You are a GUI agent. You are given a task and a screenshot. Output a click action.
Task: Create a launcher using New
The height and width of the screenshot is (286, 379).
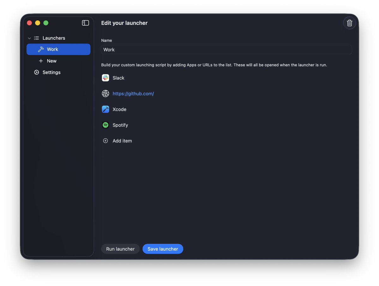click(51, 61)
